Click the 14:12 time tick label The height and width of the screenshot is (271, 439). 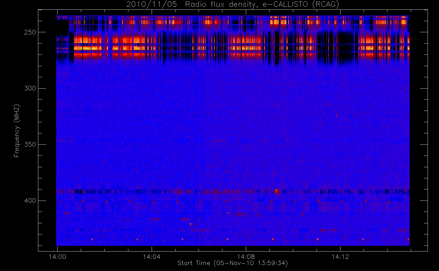tap(340, 257)
